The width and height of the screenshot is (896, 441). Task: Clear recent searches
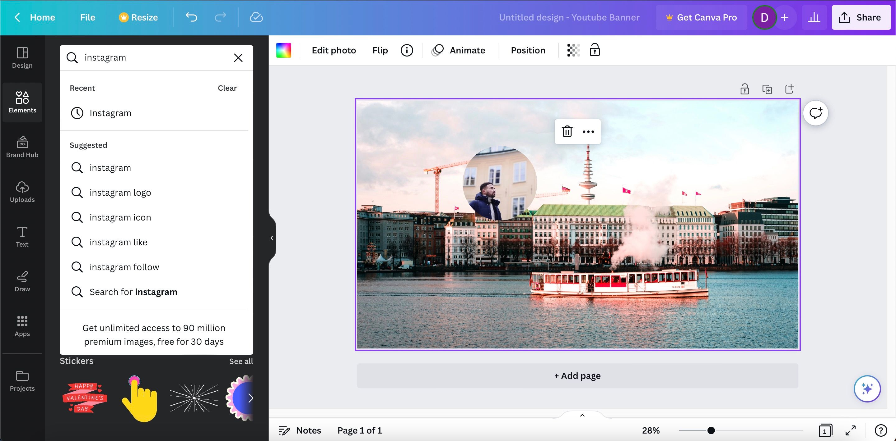227,88
